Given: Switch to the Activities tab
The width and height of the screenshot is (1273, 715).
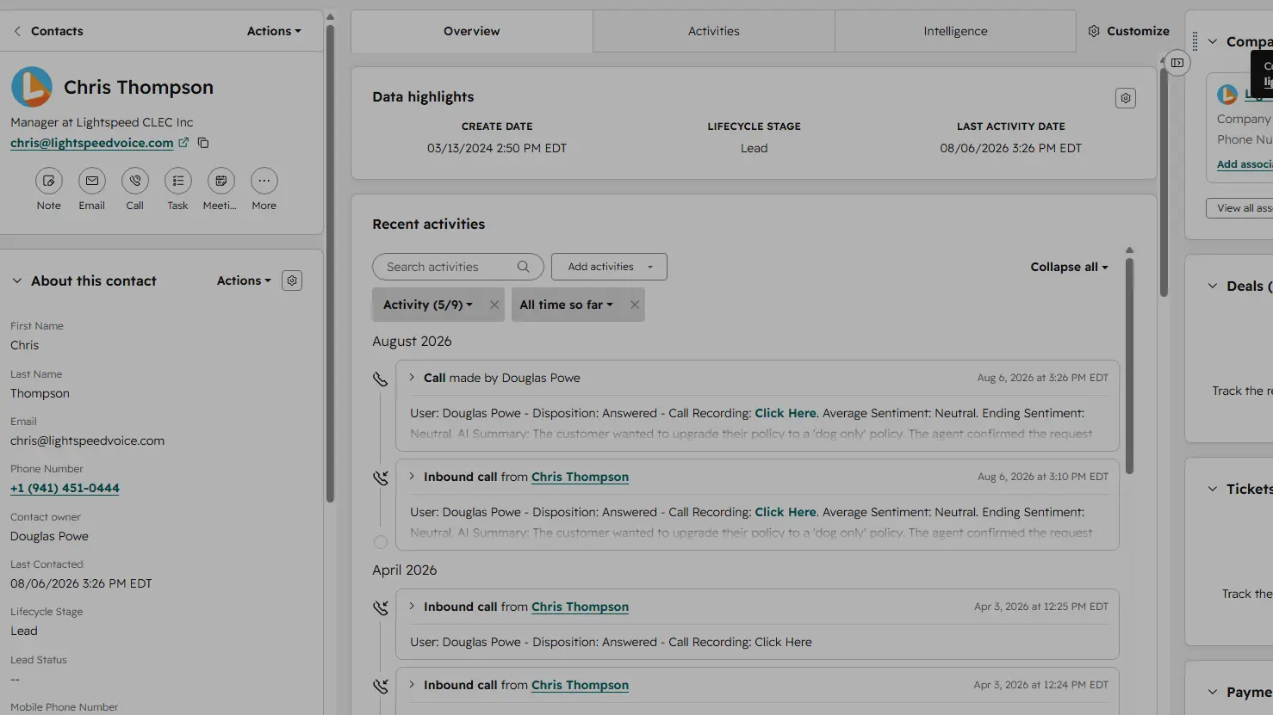Looking at the screenshot, I should click(714, 31).
